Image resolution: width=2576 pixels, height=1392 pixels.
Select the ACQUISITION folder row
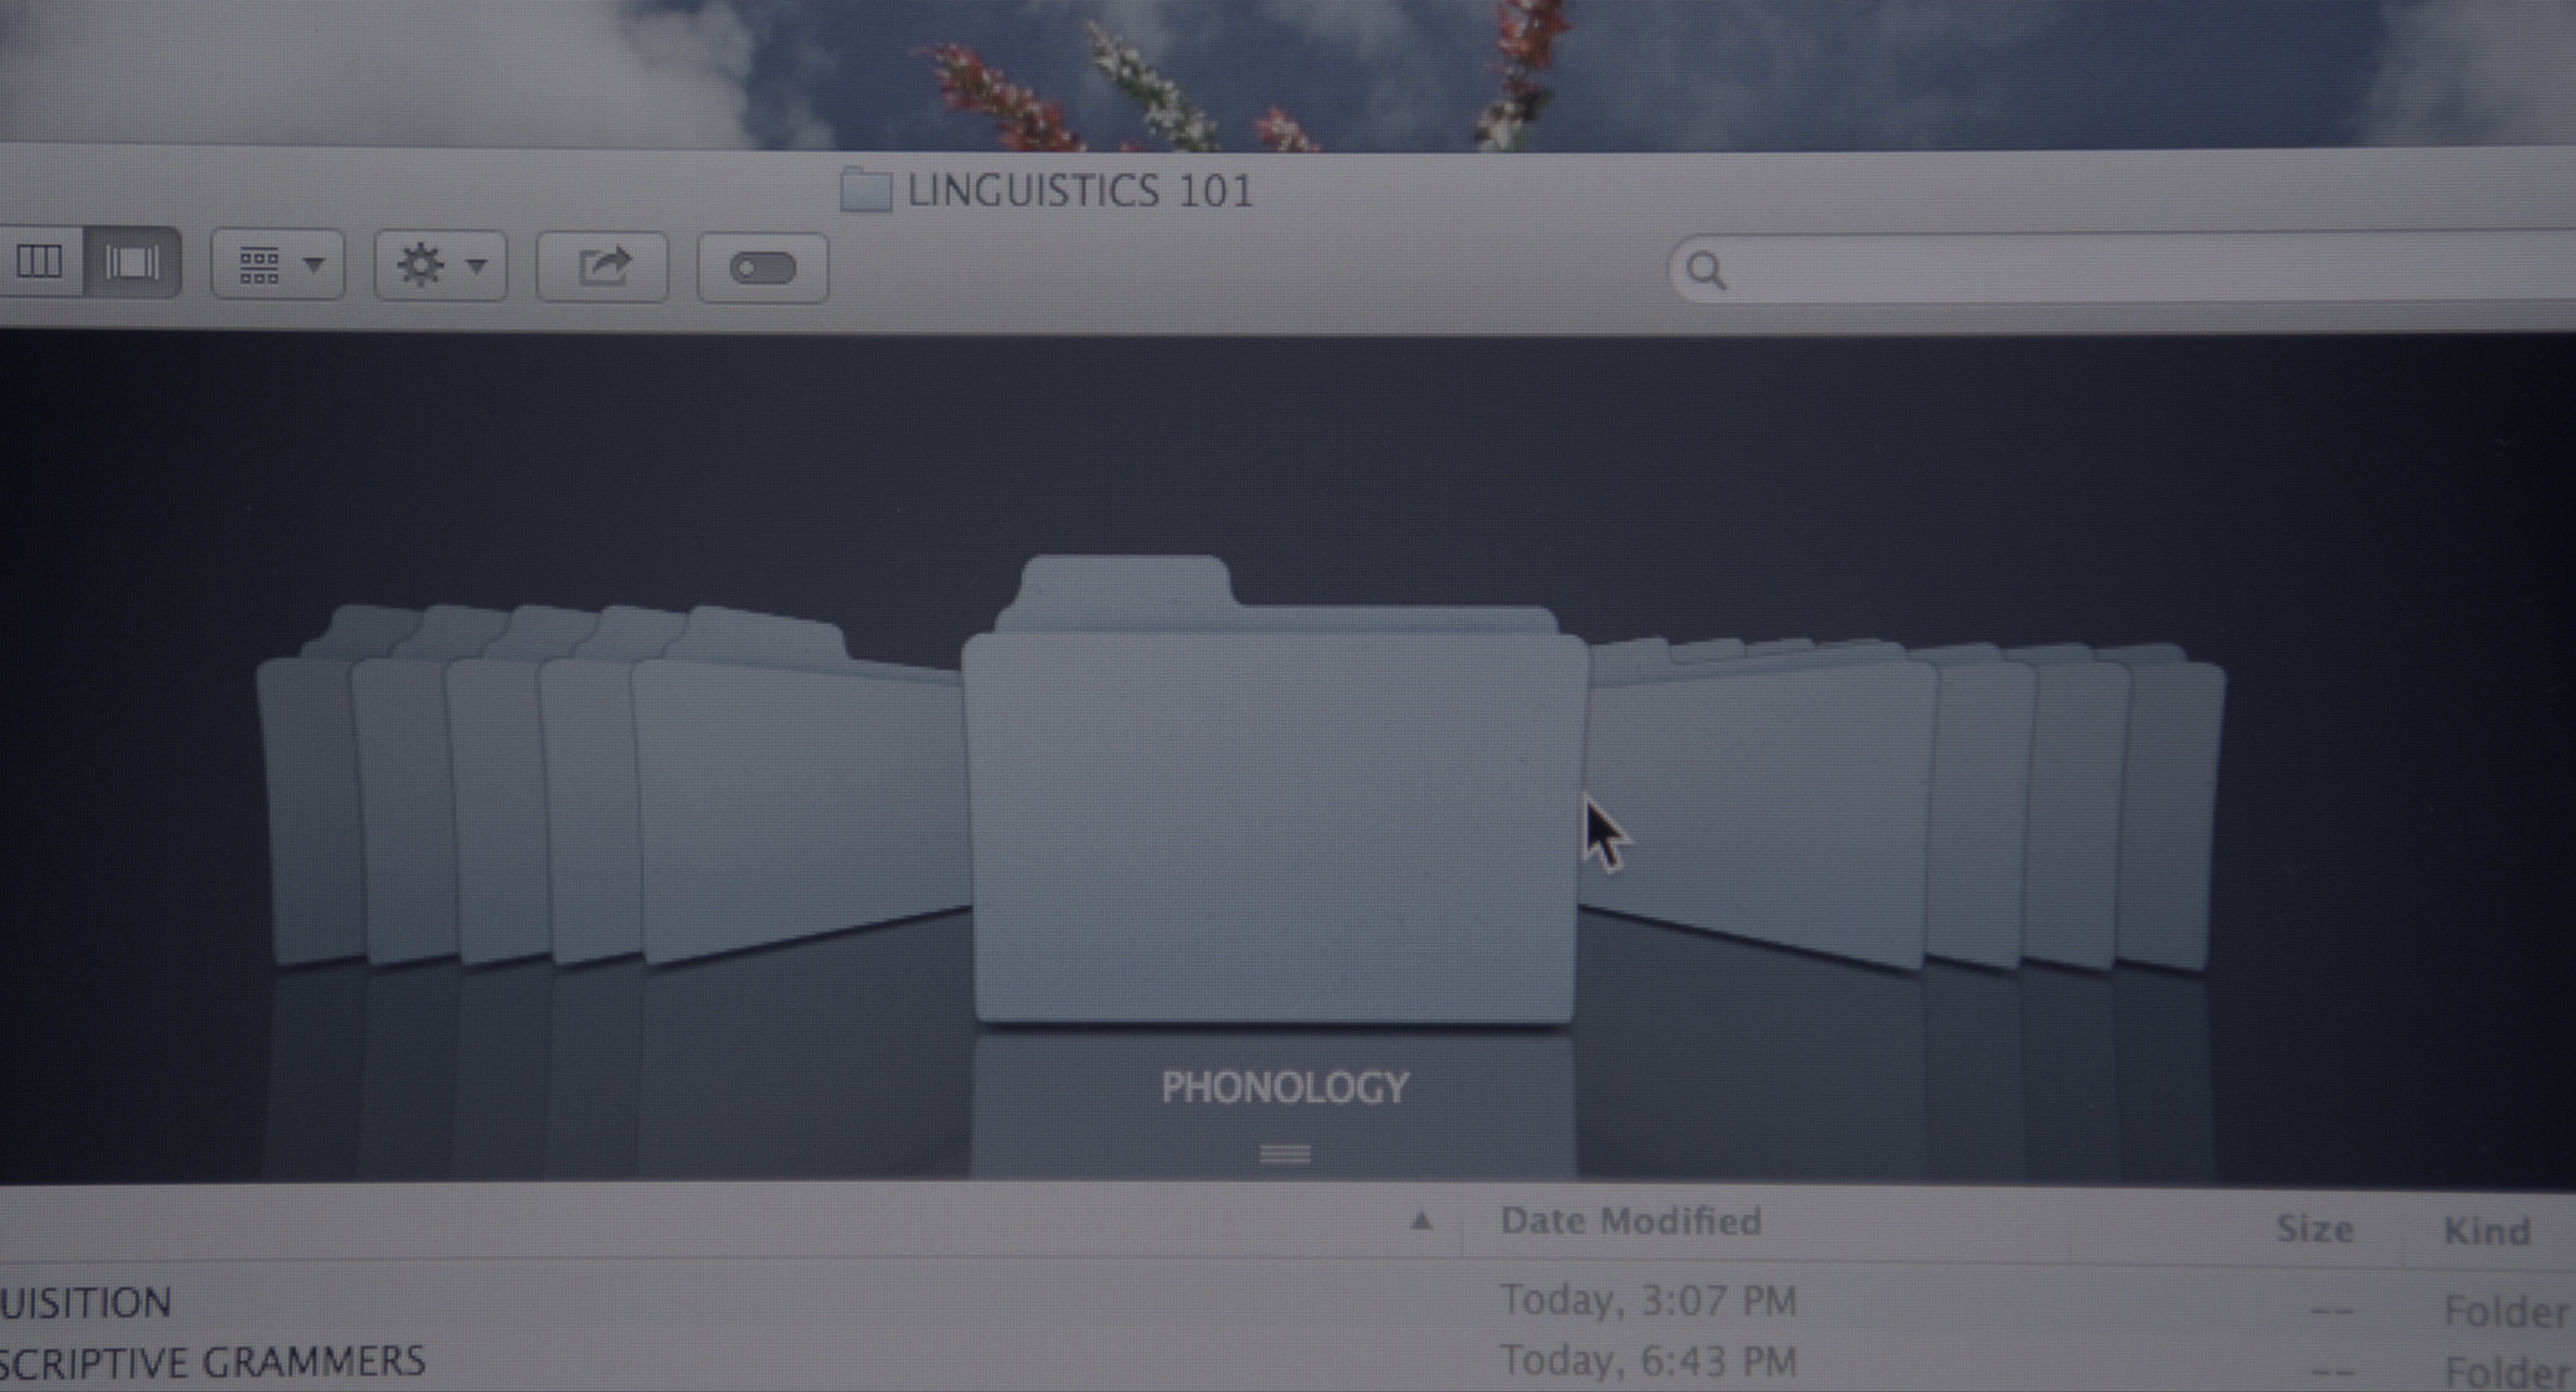click(x=1288, y=1303)
